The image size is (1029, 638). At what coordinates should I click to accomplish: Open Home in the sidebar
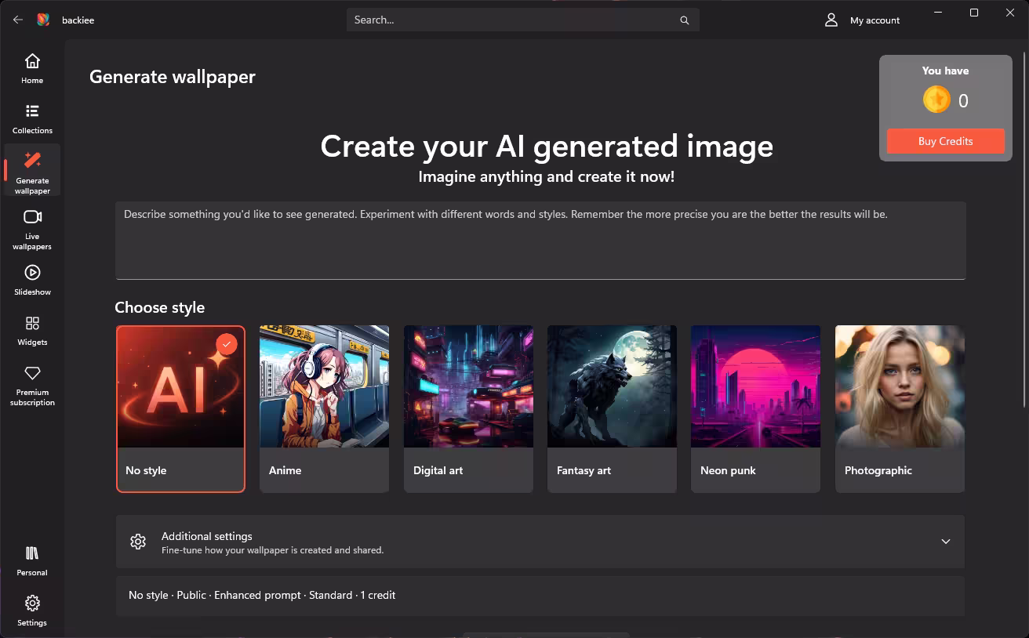[x=32, y=69]
